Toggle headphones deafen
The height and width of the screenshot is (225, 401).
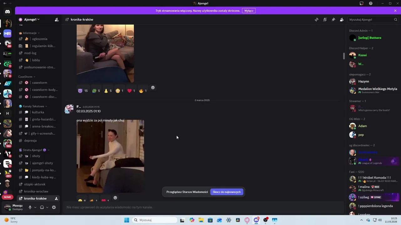point(42,207)
